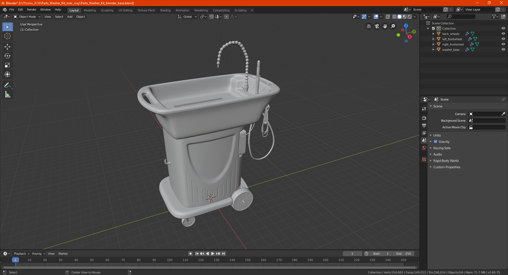
Task: Toggle proportional editing
Action: point(226,17)
